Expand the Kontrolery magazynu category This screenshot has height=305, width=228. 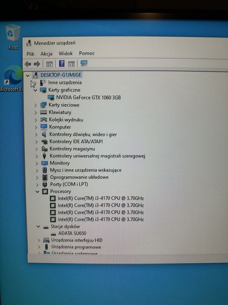(x=36, y=149)
